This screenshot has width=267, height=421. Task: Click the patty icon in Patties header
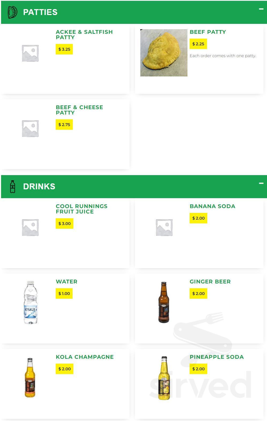point(12,12)
